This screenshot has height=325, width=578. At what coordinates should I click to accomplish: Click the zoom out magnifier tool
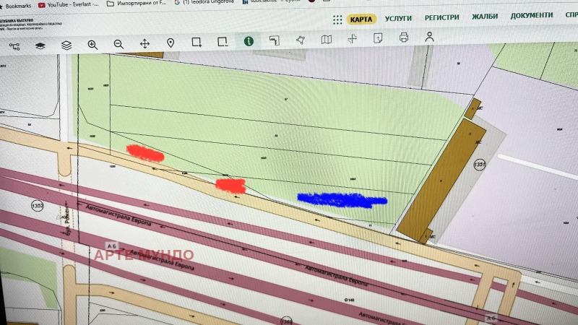click(118, 44)
